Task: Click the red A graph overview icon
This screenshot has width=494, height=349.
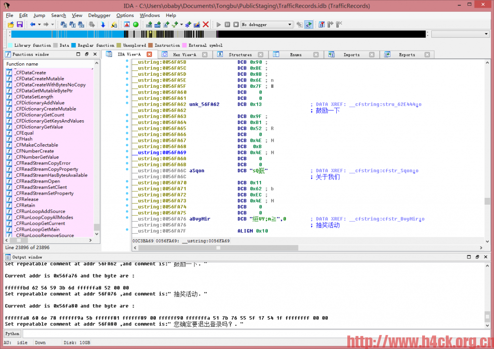Action: (127, 25)
